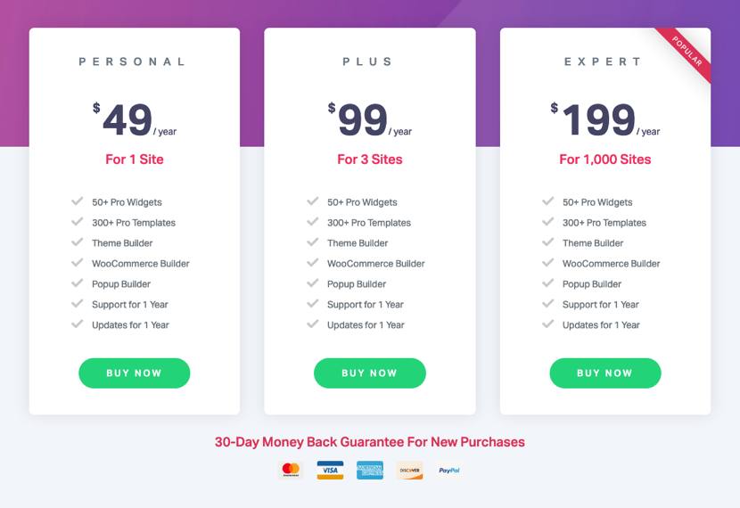740x508 pixels.
Task: Click the Popular ribbon on Expert plan
Action: click(687, 52)
